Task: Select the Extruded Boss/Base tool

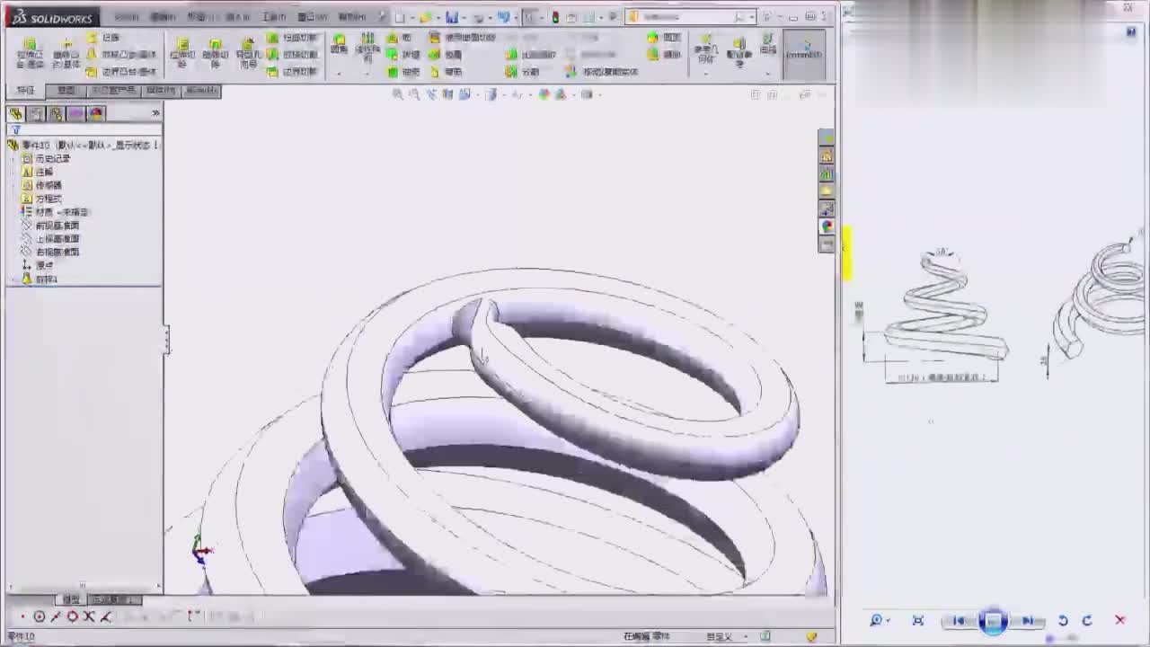Action: (x=30, y=53)
